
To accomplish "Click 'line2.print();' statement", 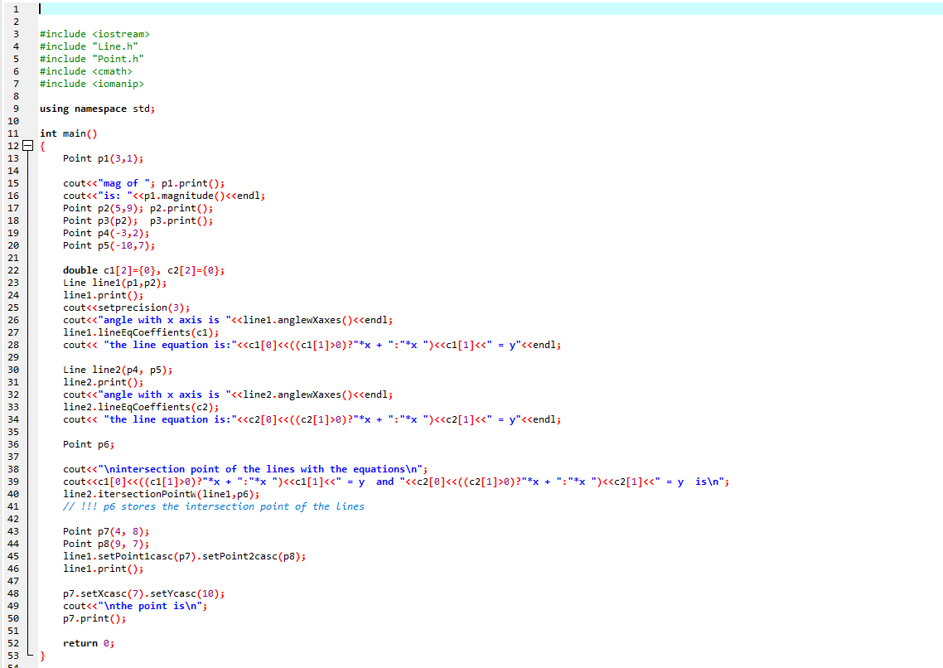I will (x=103, y=382).
